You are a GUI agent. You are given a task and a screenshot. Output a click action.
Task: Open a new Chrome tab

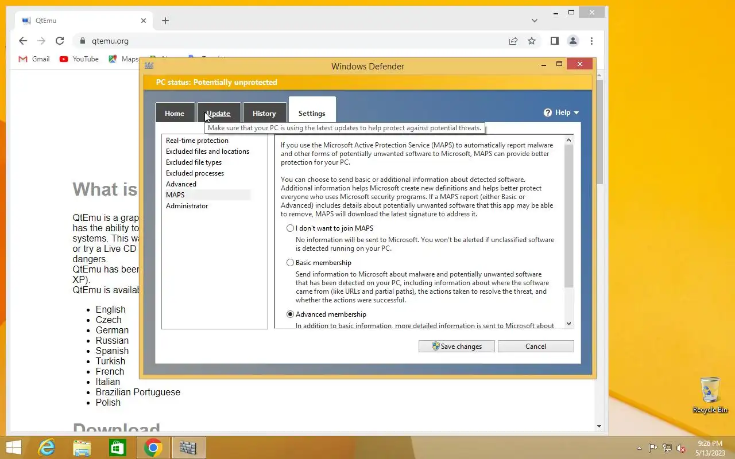click(165, 21)
